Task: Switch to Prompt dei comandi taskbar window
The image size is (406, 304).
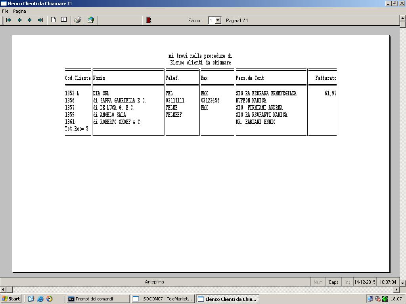Action: pos(98,299)
